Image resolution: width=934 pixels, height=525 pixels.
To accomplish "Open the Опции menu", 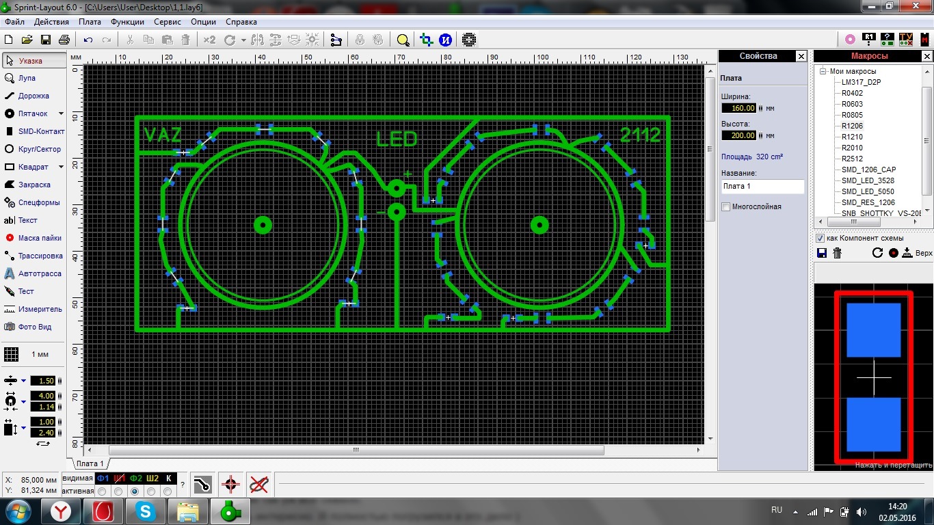I will coord(203,21).
